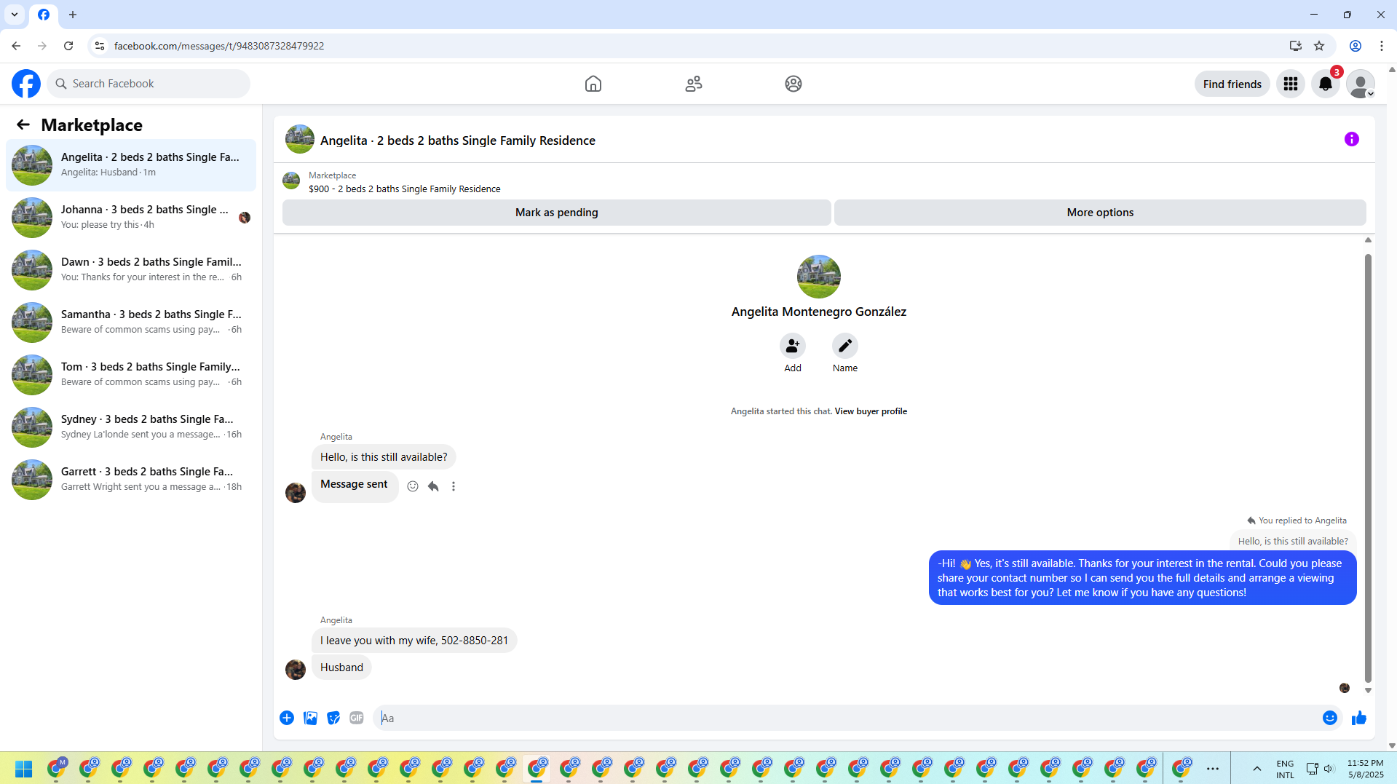Open Chrome three-dot menu

pos(1381,46)
